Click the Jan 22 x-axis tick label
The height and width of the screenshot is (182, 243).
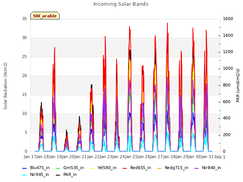(x=93, y=157)
